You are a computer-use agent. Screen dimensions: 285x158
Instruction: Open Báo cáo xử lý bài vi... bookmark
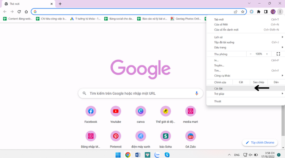coord(152,19)
